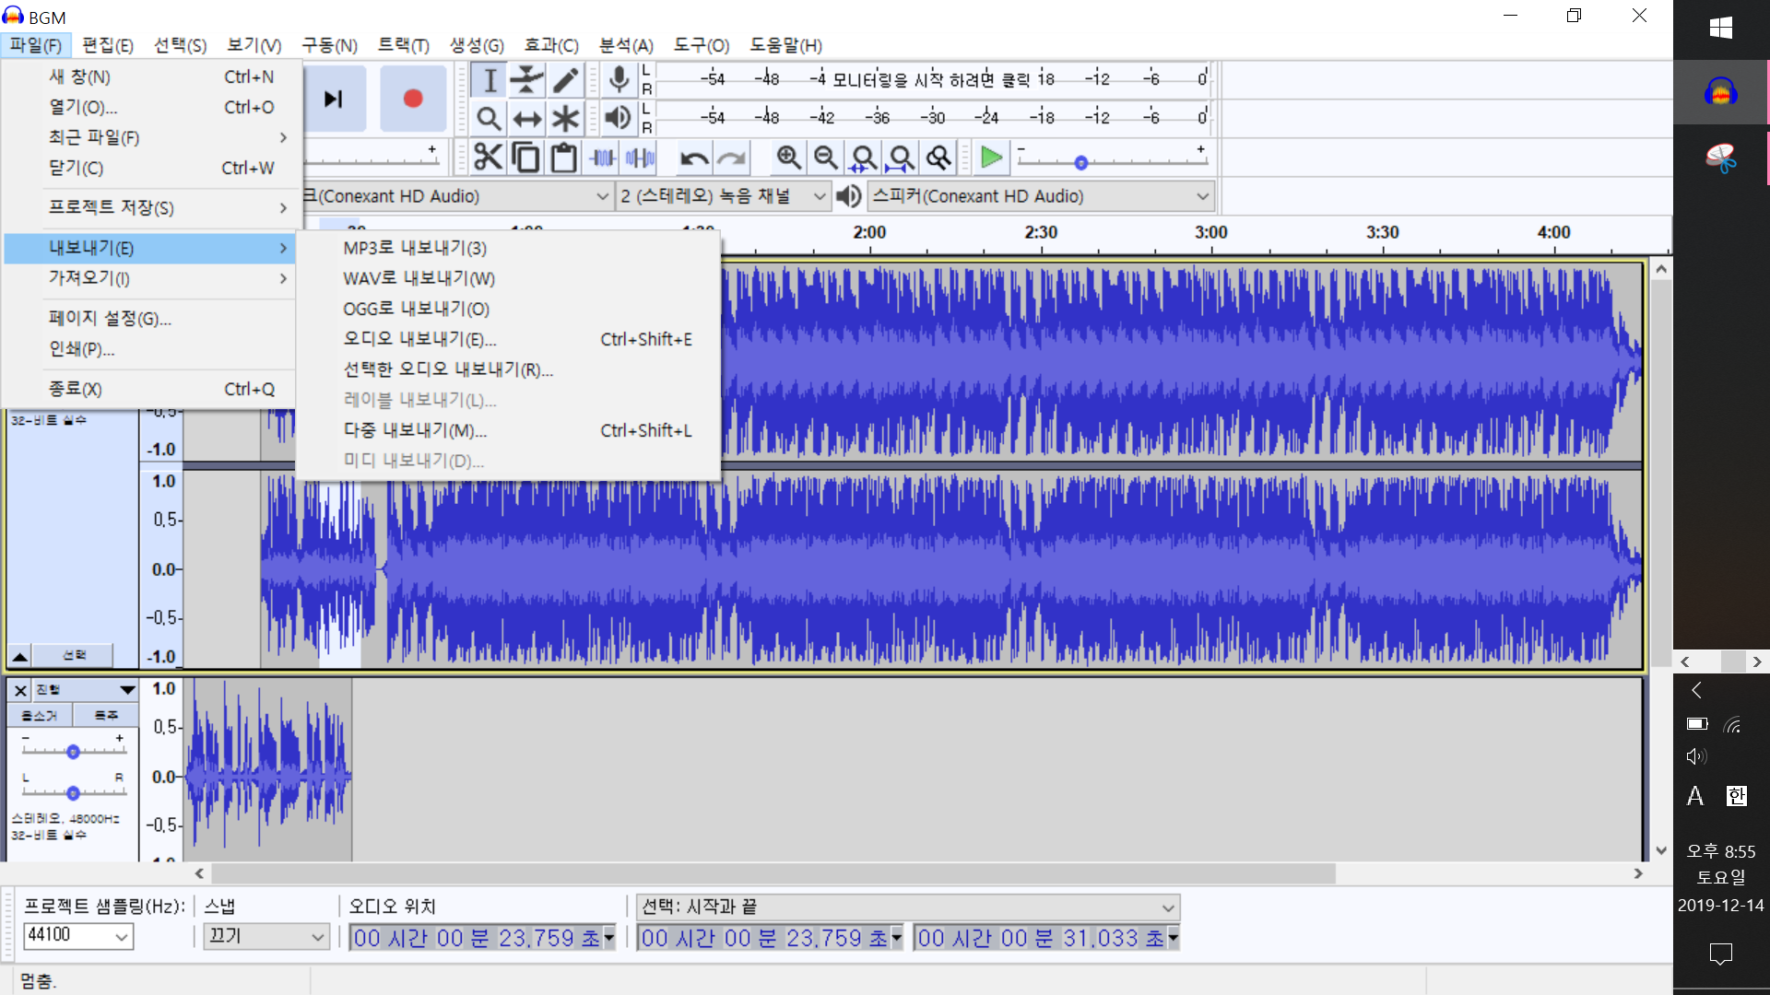Select the Envelope tool

pos(526,81)
